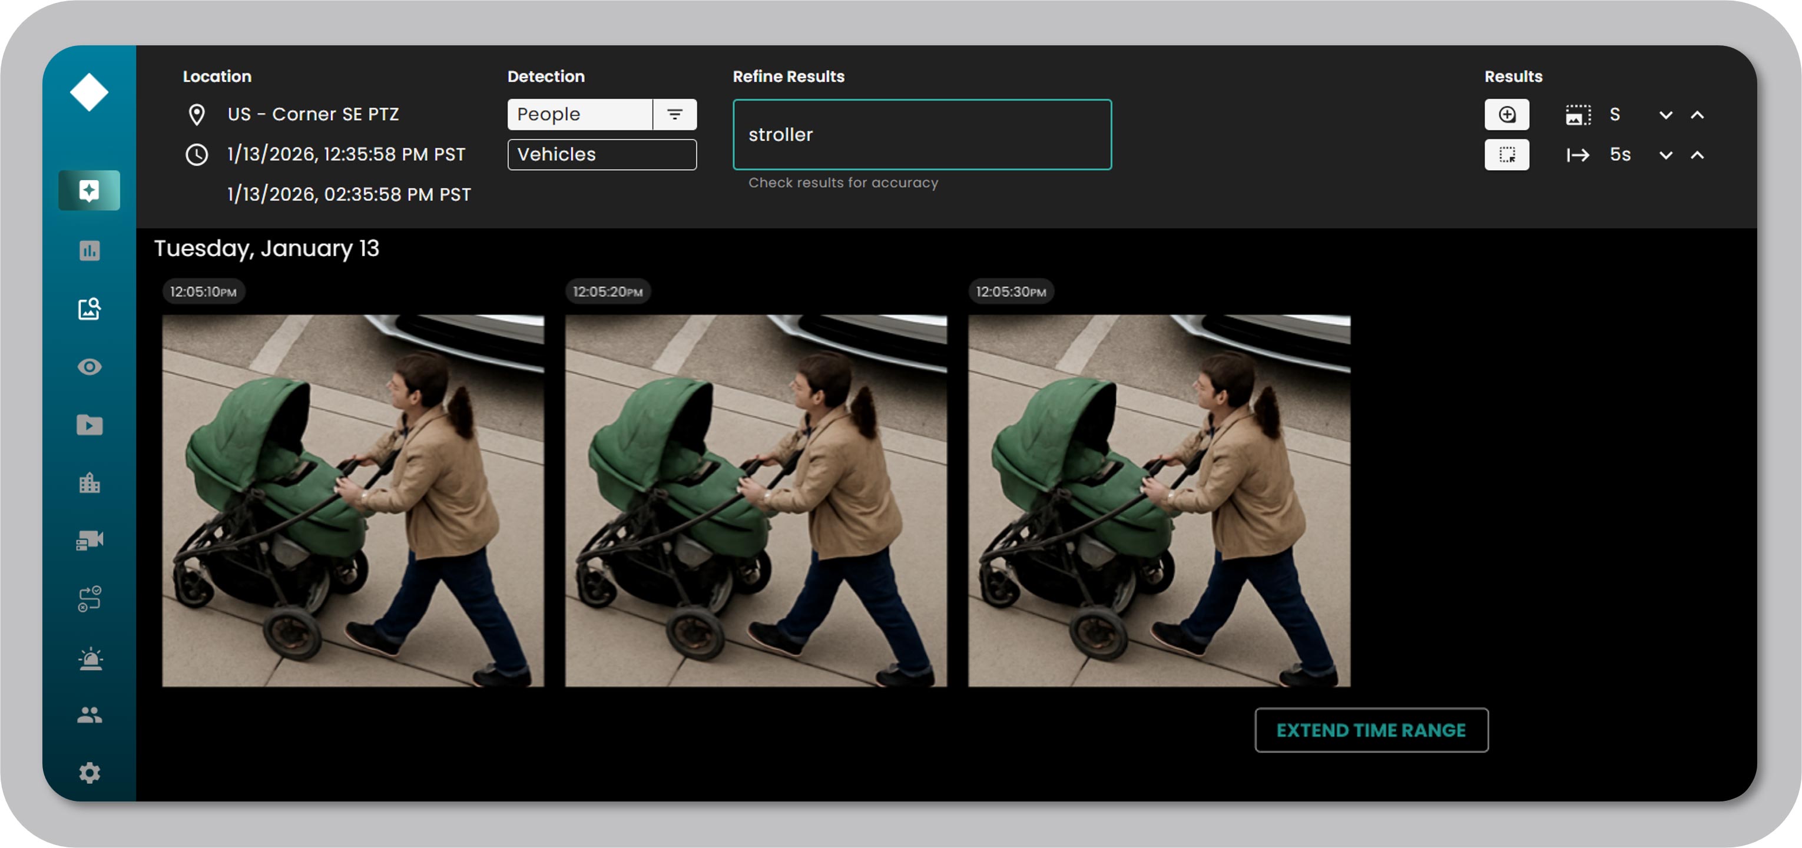Toggle the People detection filter
1802x848 pixels.
click(x=579, y=114)
